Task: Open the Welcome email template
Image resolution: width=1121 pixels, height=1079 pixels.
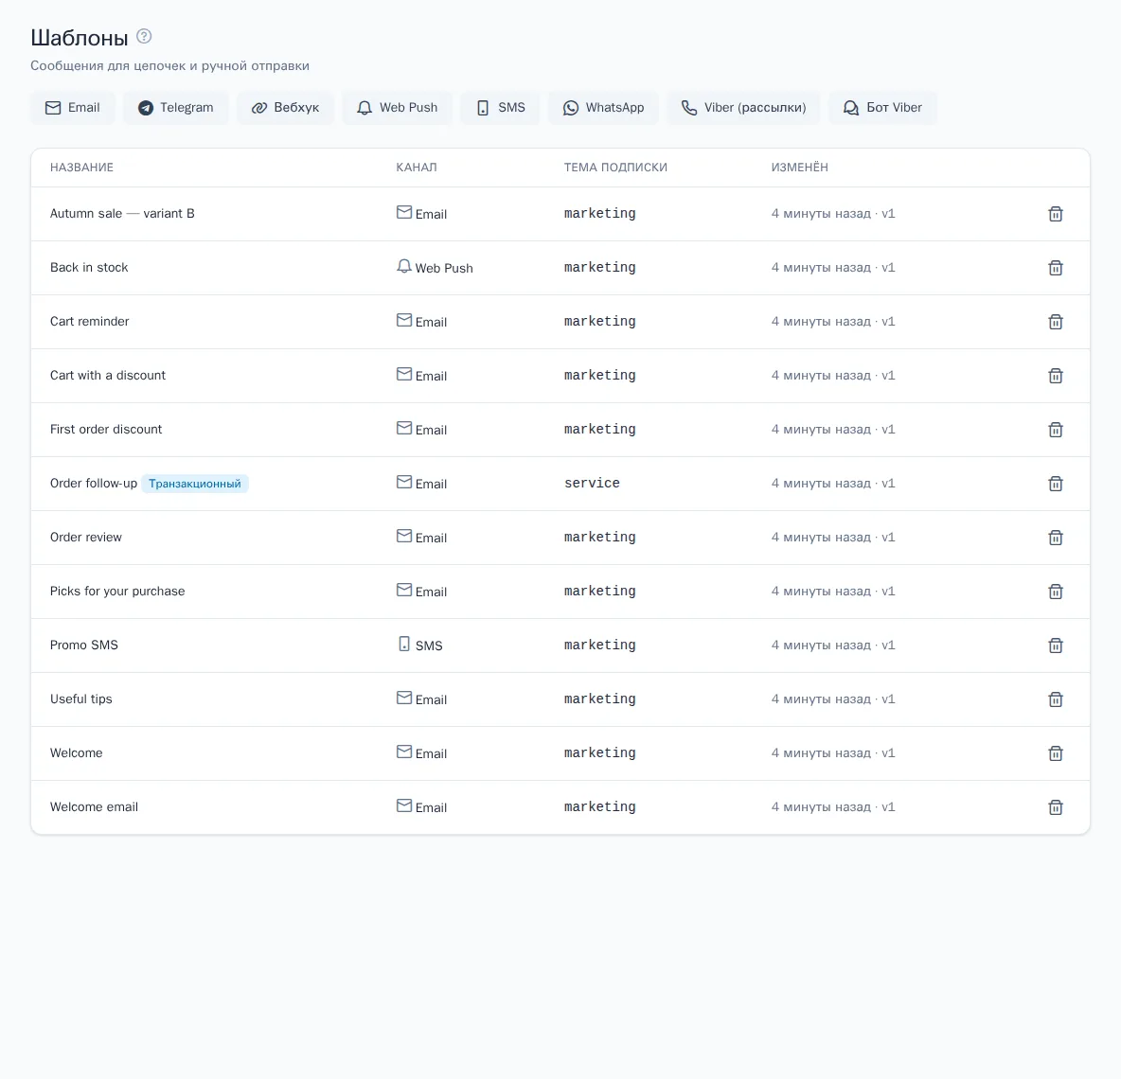Action: pos(94,806)
